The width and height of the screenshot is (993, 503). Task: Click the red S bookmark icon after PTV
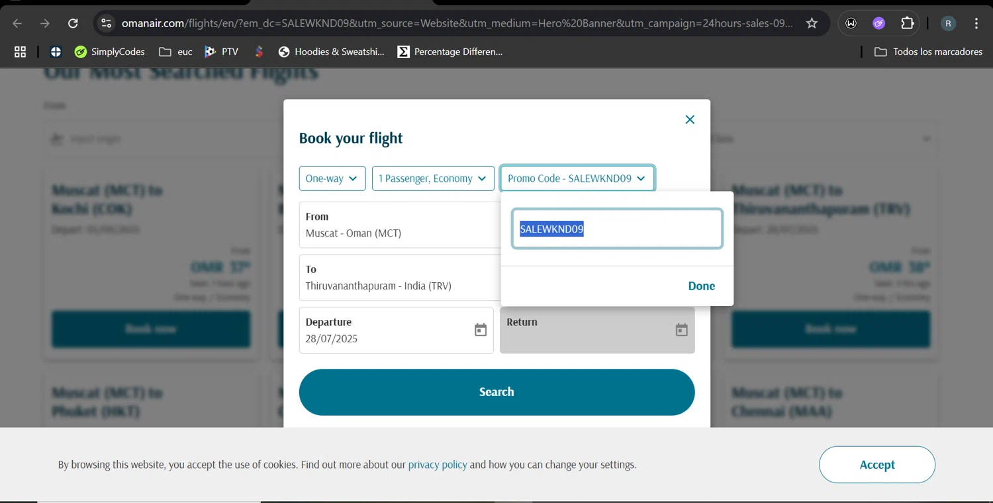(259, 52)
